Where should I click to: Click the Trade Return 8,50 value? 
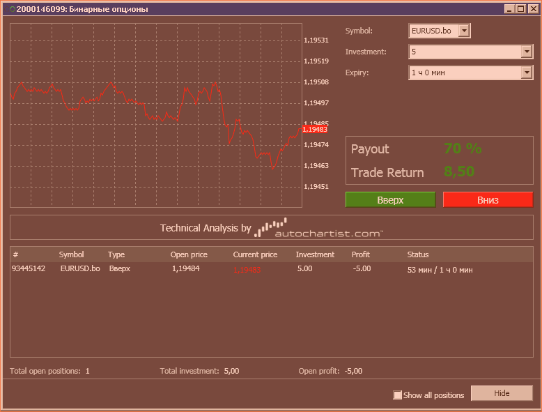[x=459, y=171]
